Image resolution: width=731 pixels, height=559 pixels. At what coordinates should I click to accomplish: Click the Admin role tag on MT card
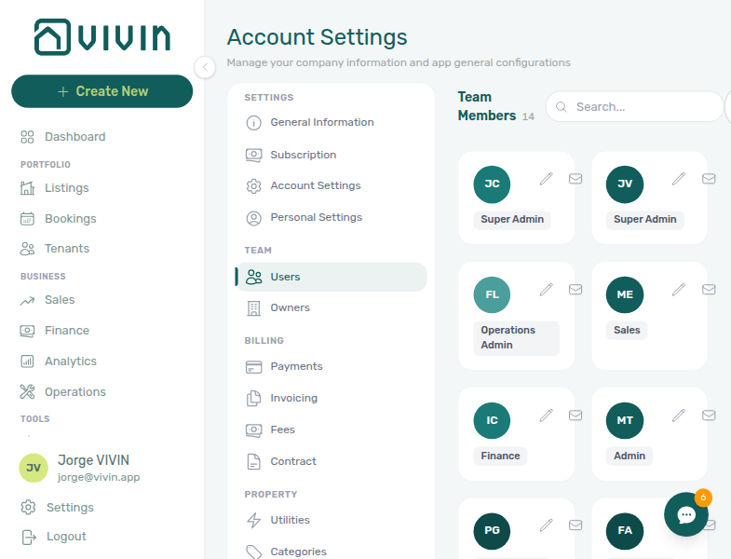click(629, 456)
